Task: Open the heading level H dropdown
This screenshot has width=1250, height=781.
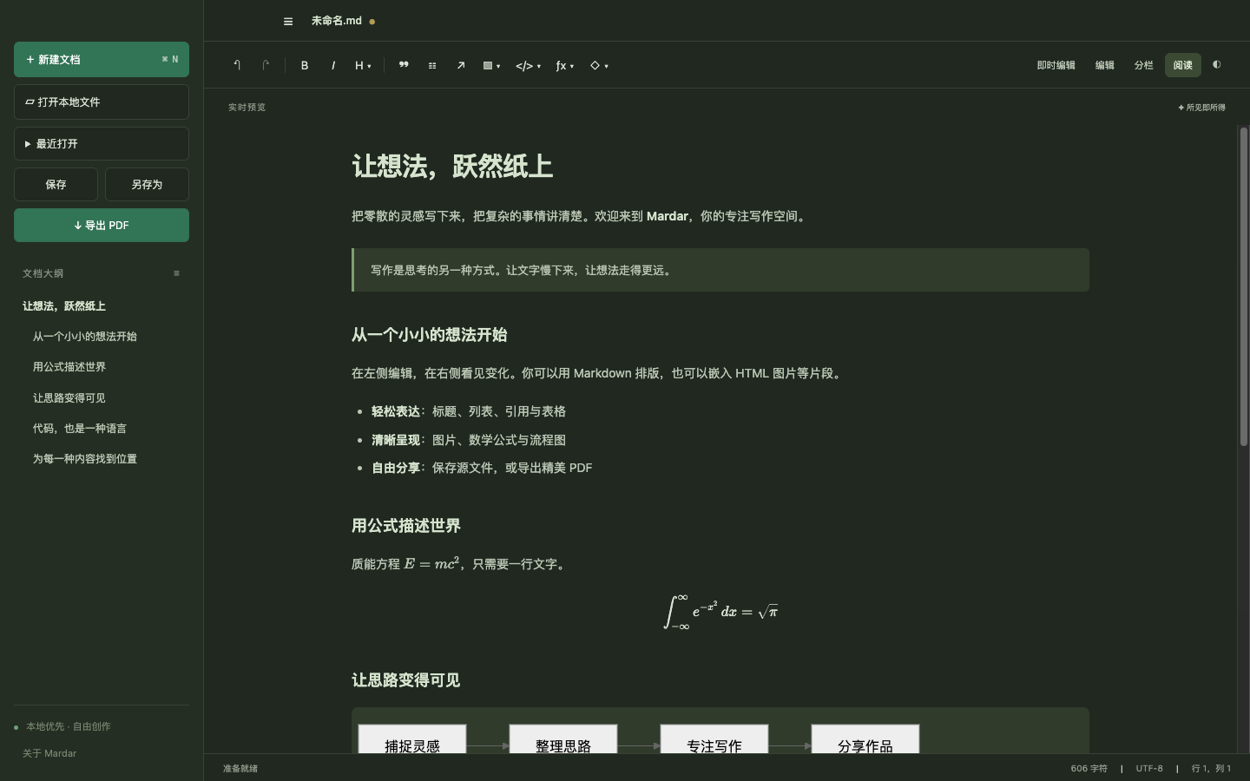Action: (x=363, y=65)
